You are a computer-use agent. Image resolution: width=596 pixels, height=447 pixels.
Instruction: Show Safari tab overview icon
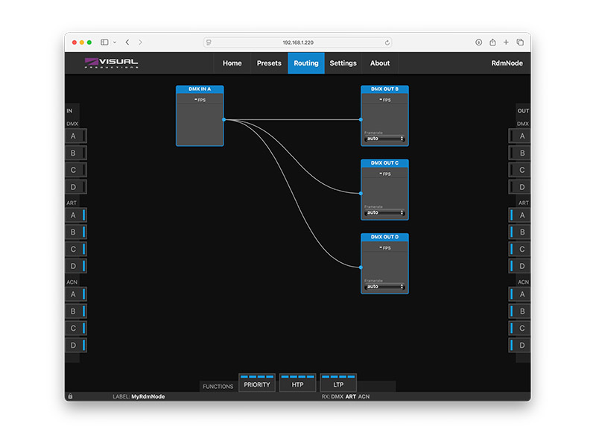coord(520,42)
